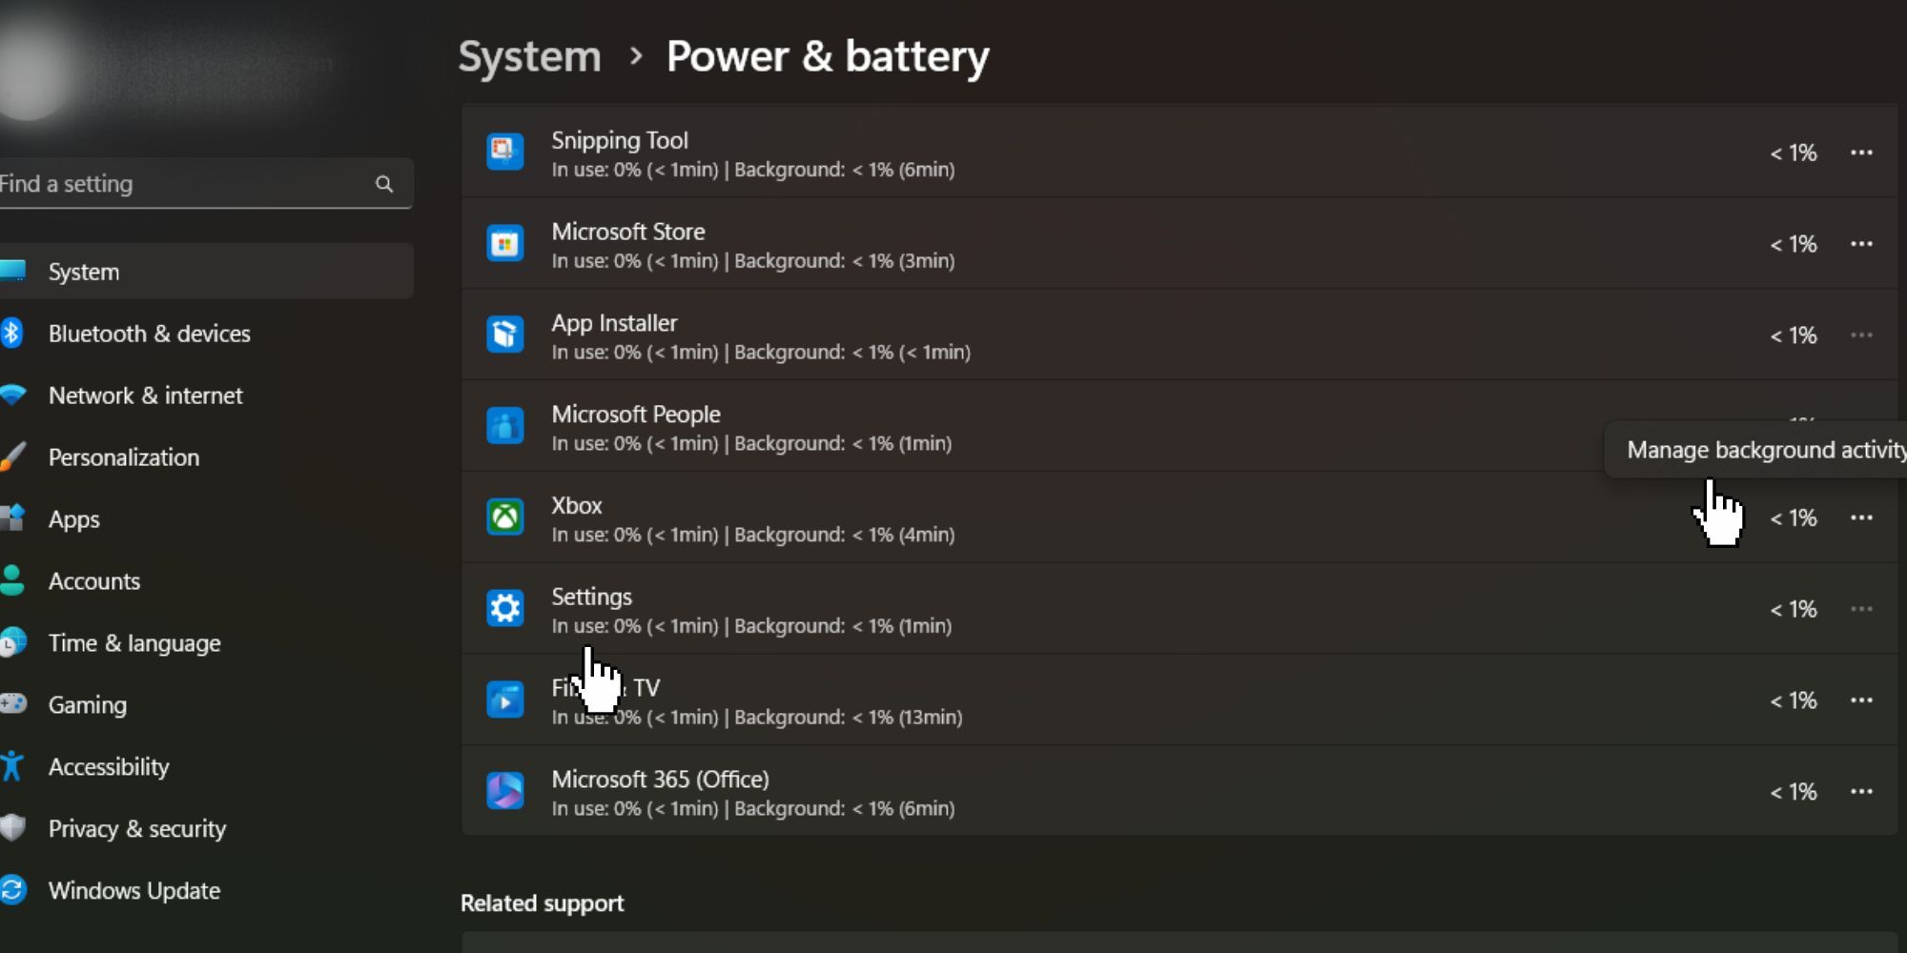Click the Microsoft Store name text
This screenshot has height=953, width=1907.
[628, 232]
